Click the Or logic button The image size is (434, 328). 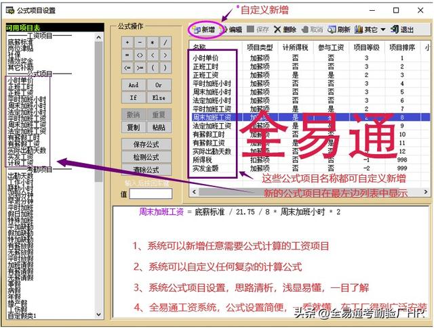159,85
